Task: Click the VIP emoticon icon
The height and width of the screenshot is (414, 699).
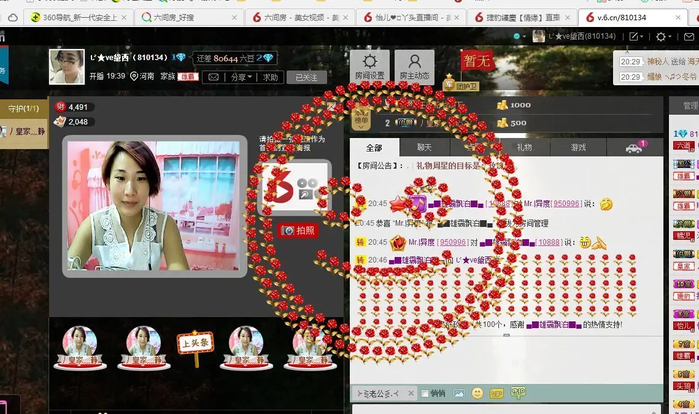Action: click(x=496, y=394)
